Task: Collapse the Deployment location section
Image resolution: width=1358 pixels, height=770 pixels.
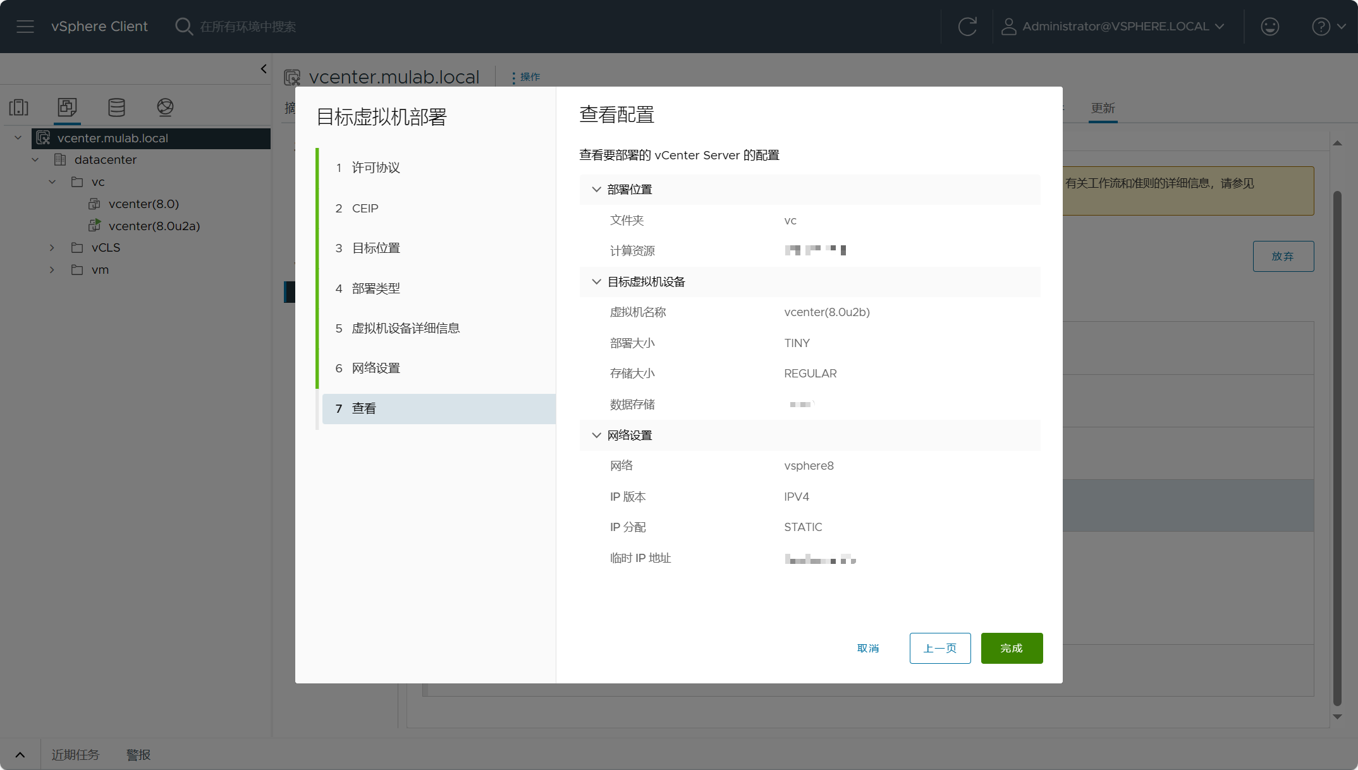Action: (x=596, y=190)
